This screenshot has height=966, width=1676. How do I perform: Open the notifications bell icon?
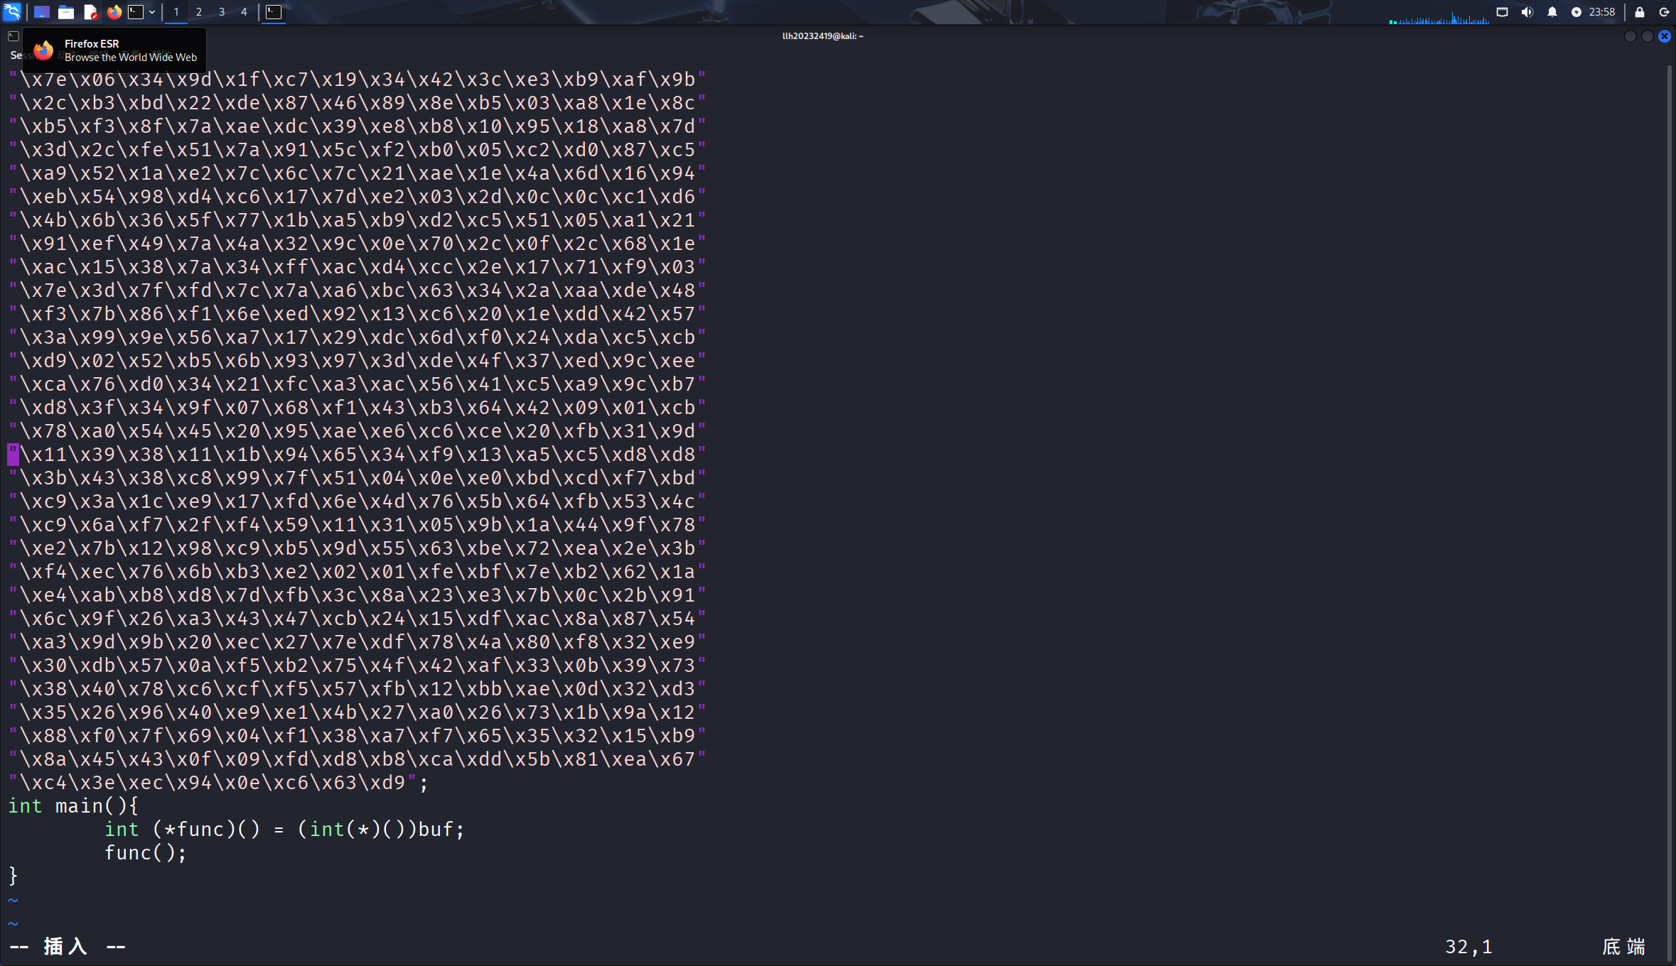coord(1552,12)
